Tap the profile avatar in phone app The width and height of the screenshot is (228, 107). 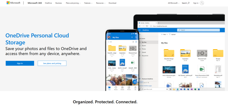tap(109, 37)
